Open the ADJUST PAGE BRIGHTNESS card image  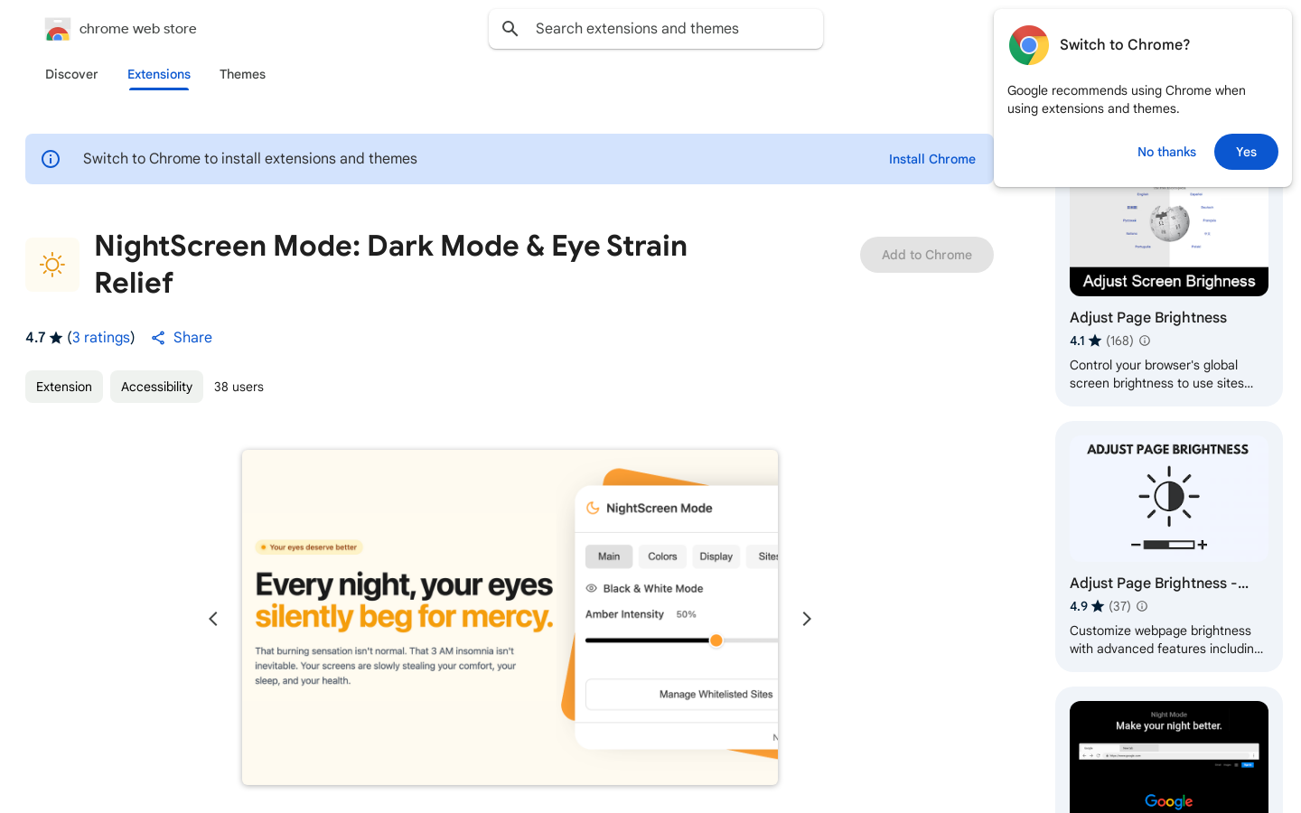click(x=1169, y=499)
